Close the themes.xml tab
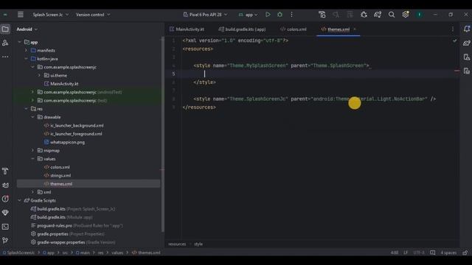 355,29
